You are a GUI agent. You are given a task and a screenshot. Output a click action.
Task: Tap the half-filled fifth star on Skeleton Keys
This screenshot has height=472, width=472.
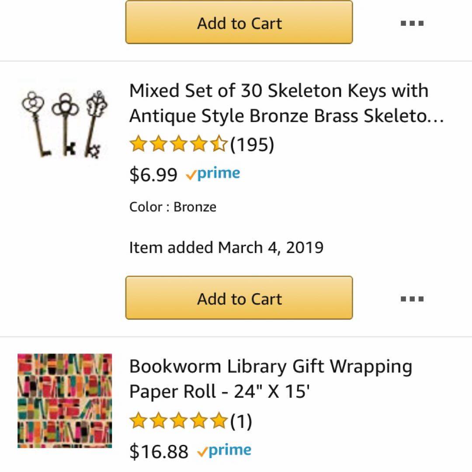click(219, 144)
